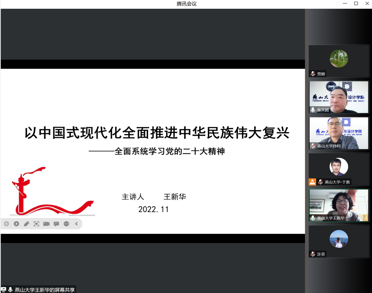372x293 pixels.
Task: Click the 燕山大学王新华的屏幕共享 label
Action: pyautogui.click(x=45, y=290)
